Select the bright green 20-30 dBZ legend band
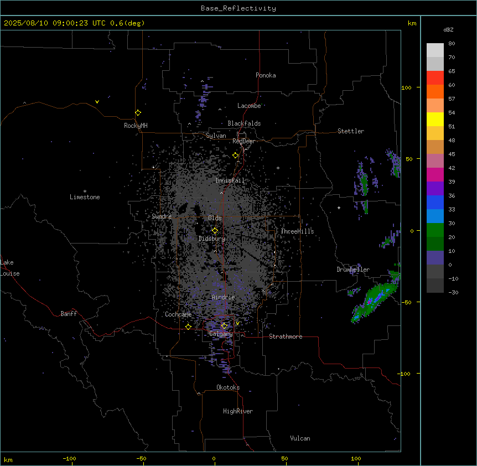Image resolution: width=477 pixels, height=466 pixels. 435,230
